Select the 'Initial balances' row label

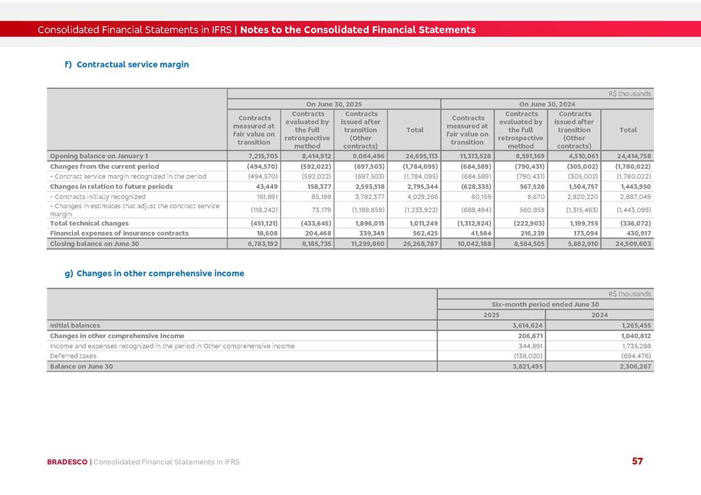pos(75,325)
